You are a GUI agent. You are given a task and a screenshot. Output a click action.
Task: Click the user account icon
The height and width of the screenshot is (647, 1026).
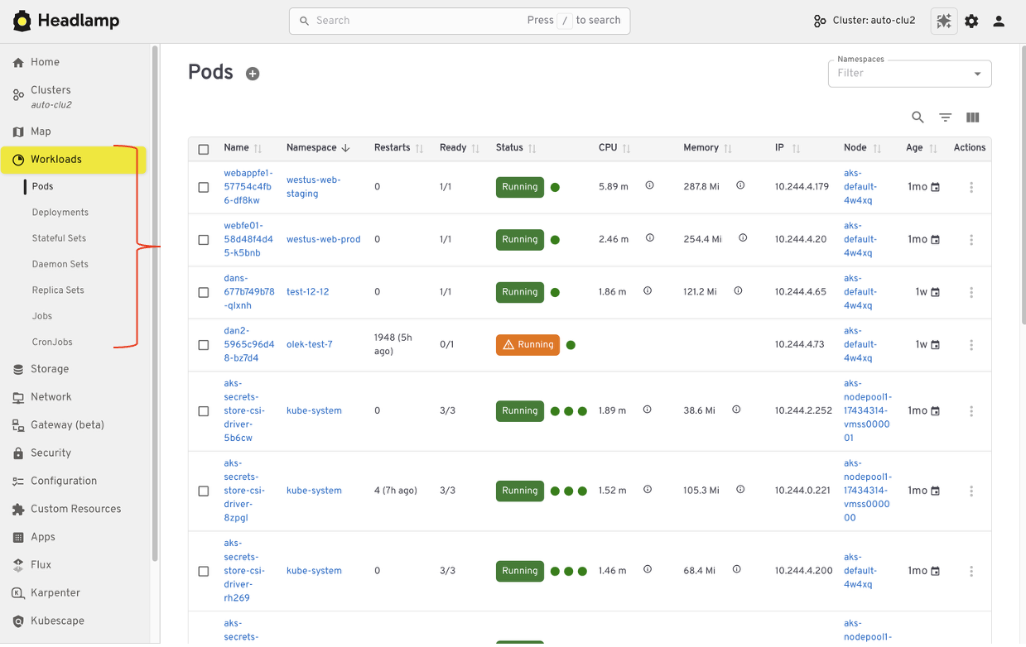pos(998,21)
